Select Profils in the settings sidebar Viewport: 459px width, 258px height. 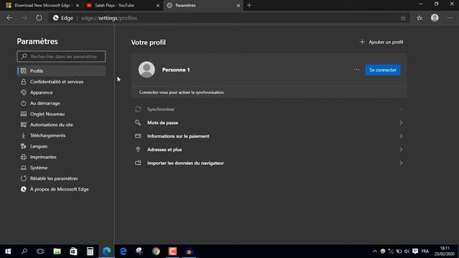click(61, 71)
